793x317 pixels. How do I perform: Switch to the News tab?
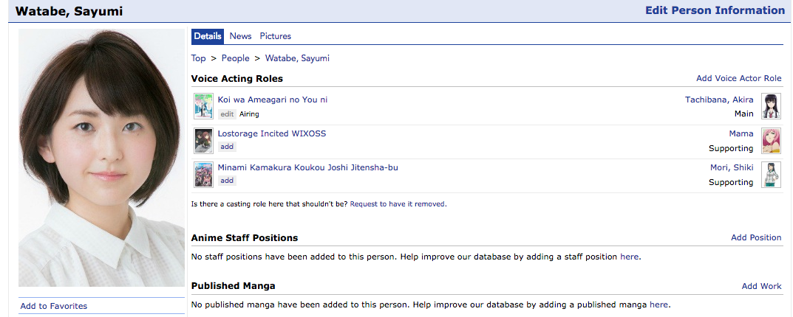(x=240, y=36)
